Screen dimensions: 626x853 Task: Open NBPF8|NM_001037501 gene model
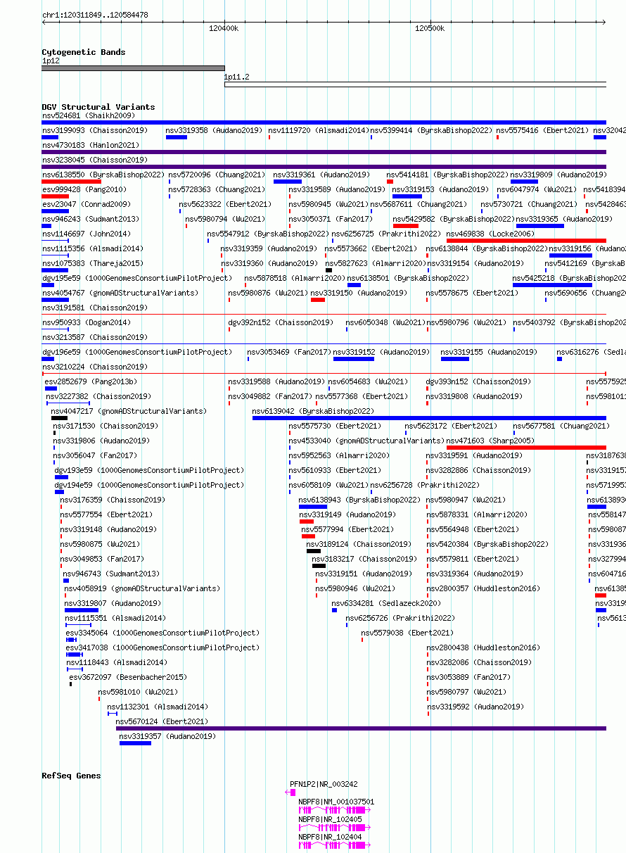[x=334, y=810]
